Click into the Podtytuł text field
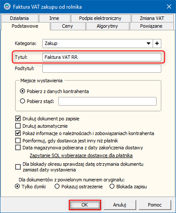 point(102,68)
